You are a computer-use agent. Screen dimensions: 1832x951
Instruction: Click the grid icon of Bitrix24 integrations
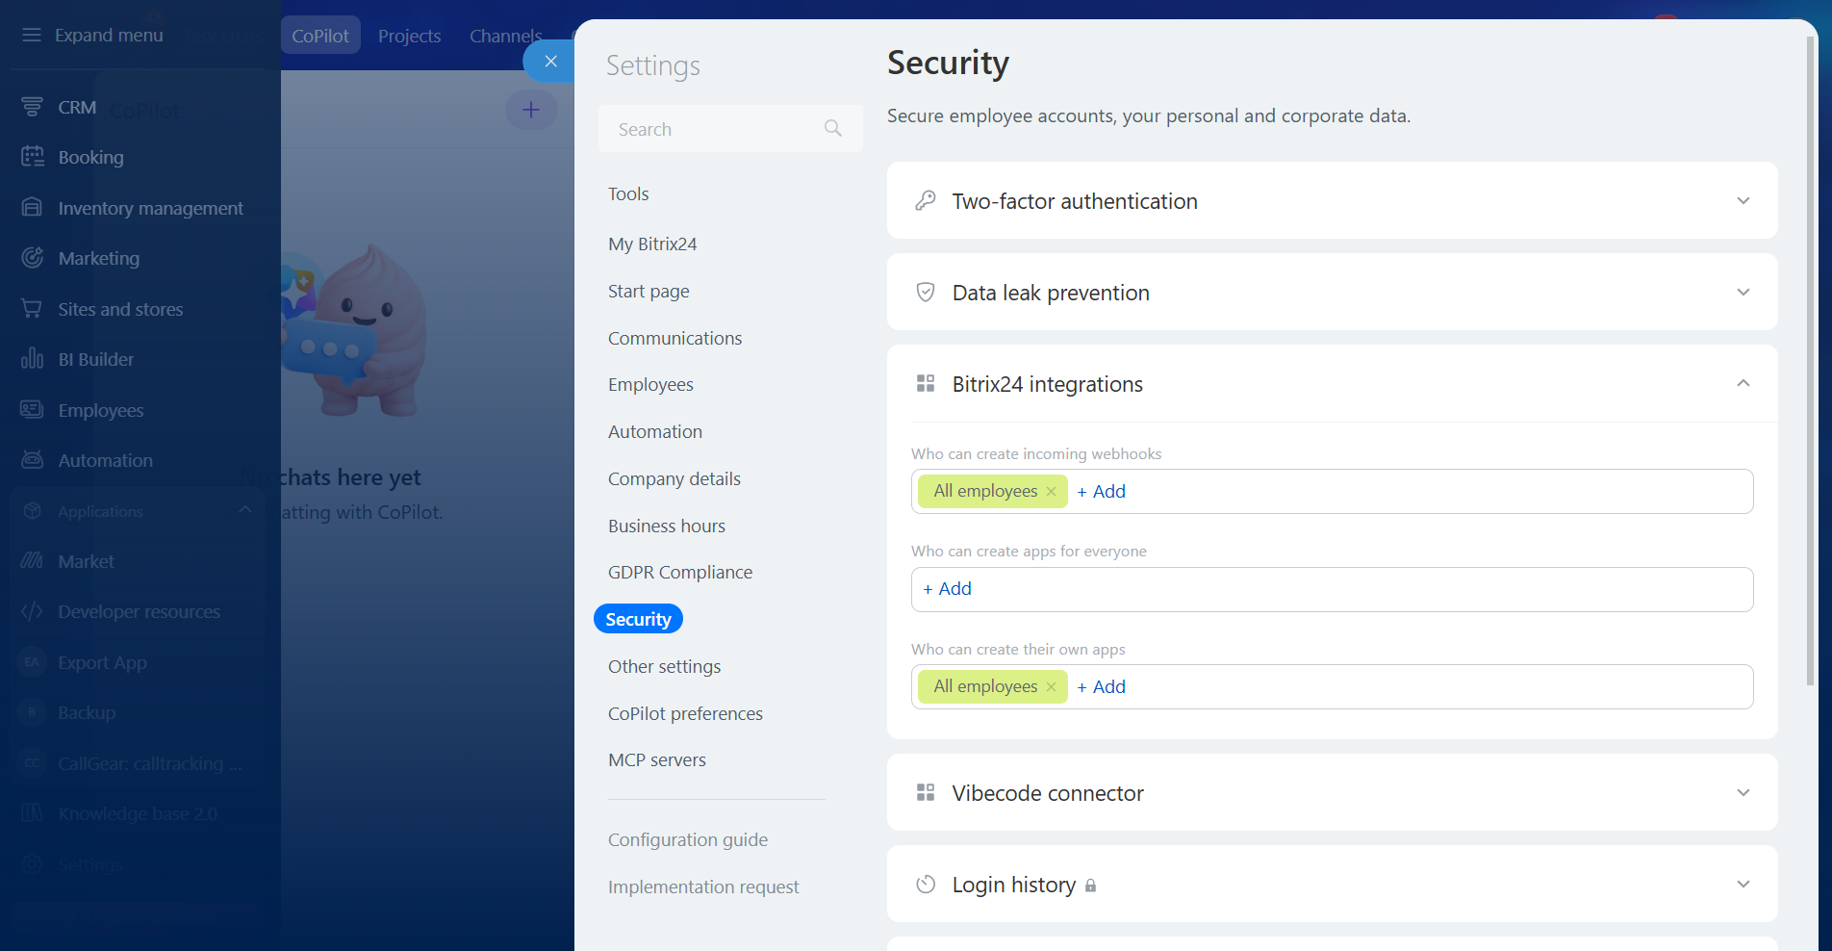coord(926,383)
